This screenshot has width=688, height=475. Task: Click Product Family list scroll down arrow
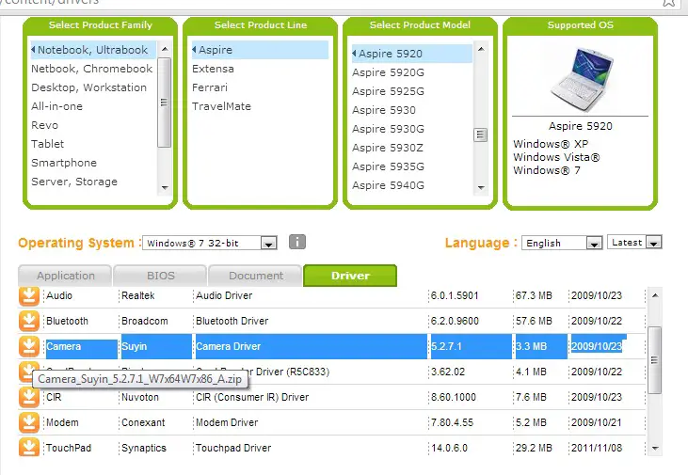pyautogui.click(x=165, y=187)
